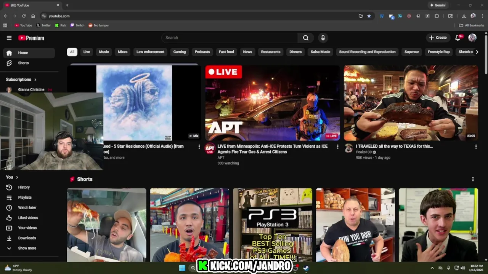Select the Live category chip
This screenshot has height=274, width=488.
[87, 52]
